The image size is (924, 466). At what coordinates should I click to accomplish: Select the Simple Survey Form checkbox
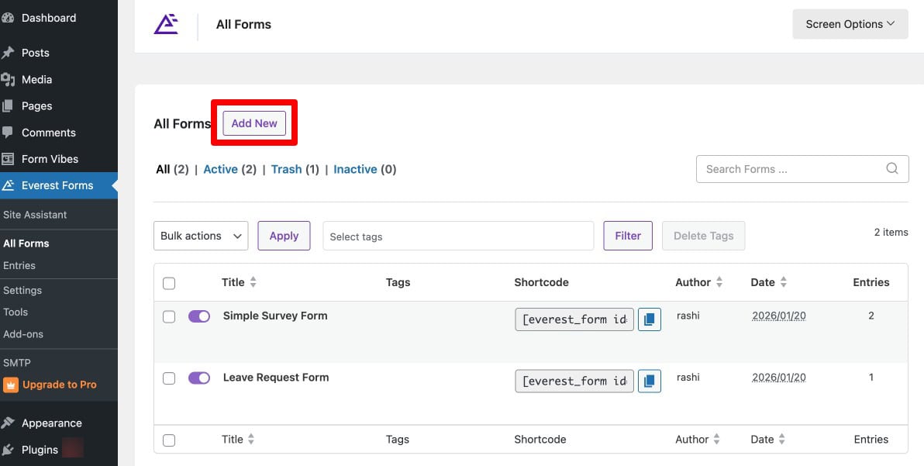pos(169,317)
